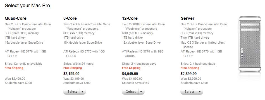This screenshot has height=100, width=265.
Task: Click the Quad-Core heading
Action: click(x=16, y=18)
